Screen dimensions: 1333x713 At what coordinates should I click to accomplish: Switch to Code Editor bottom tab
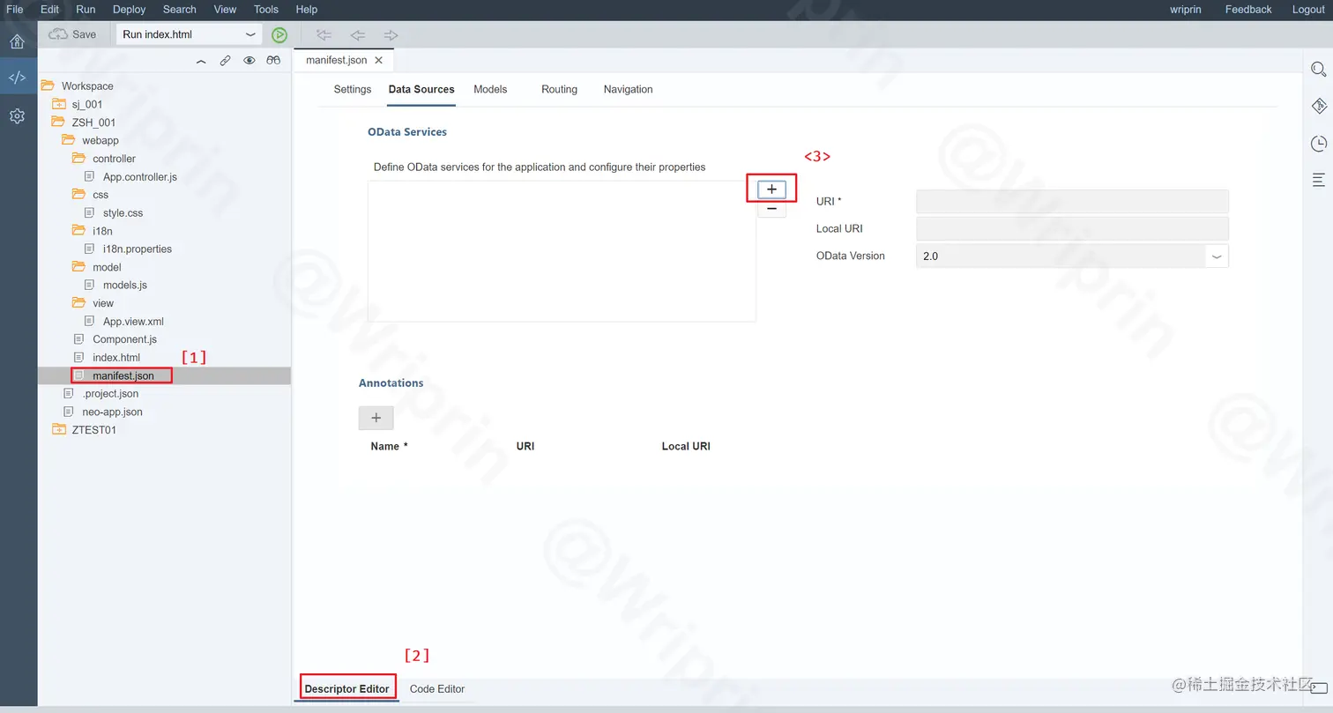pos(437,688)
